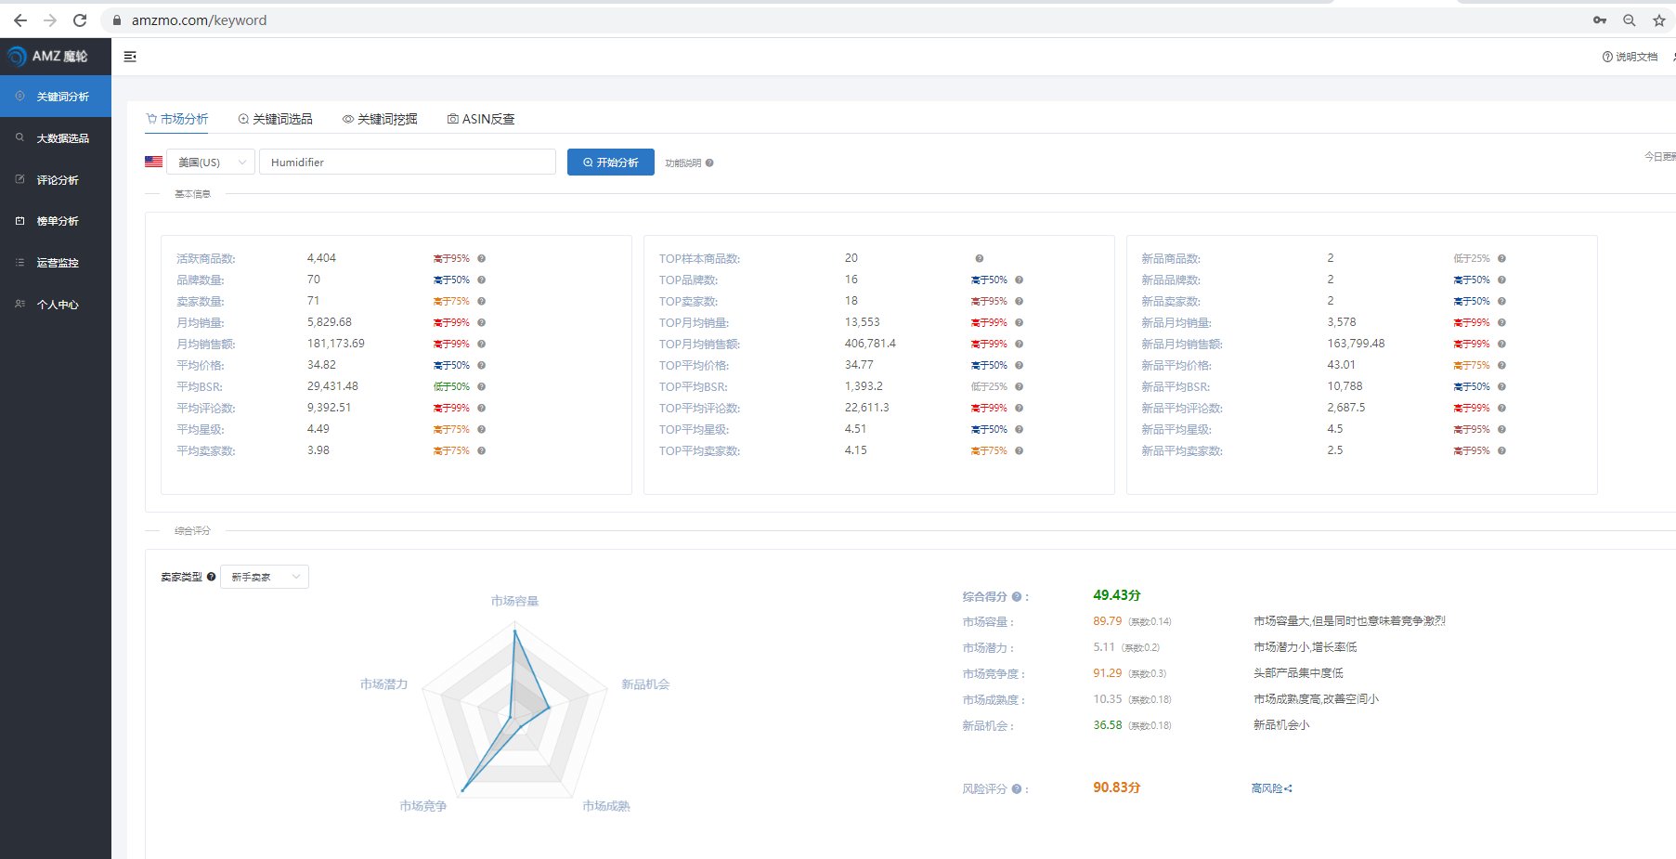Open the ASIN反查 tab
The height and width of the screenshot is (859, 1676).
481,119
